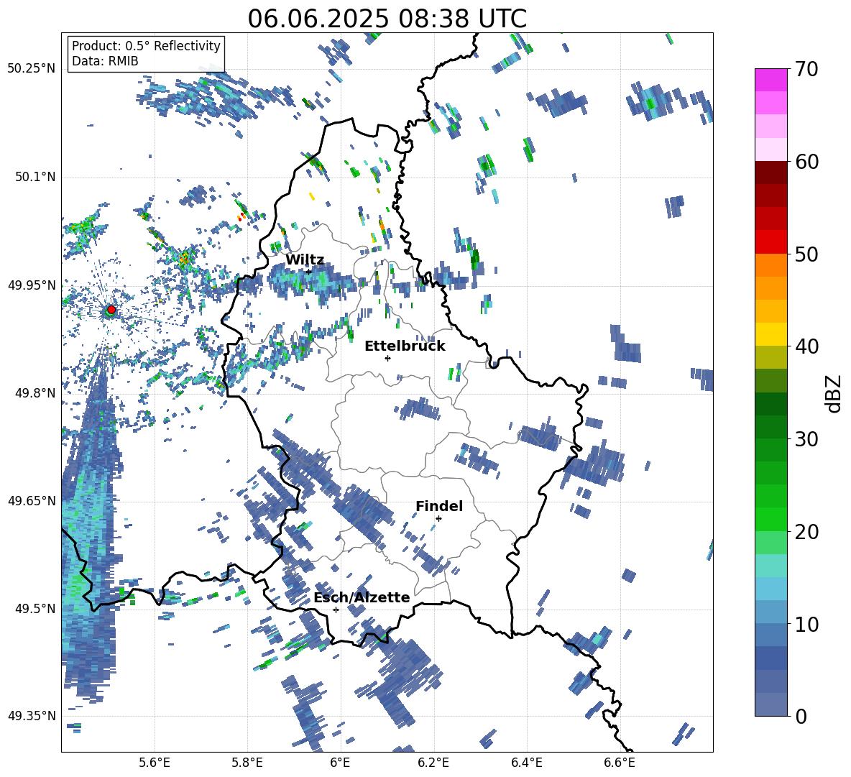Click the 6.2°E longitude label
Screen dimensions: 851x777
click(x=433, y=763)
